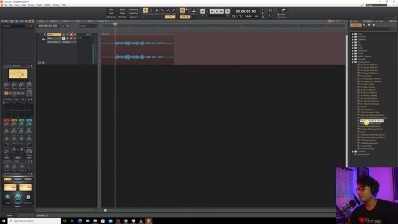
Task: Click the Cakewalk taskbar icon
Action: point(149,221)
